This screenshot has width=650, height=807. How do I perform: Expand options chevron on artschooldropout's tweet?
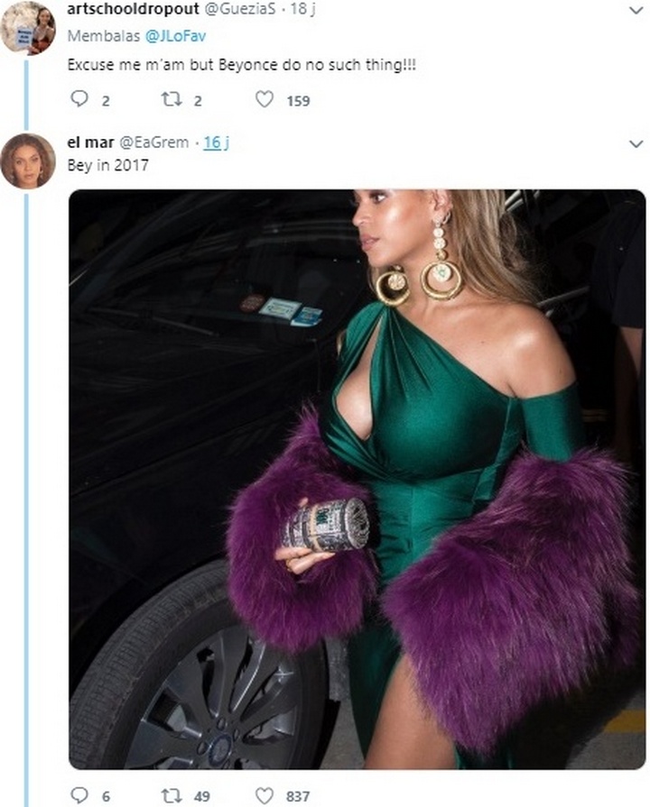636,10
